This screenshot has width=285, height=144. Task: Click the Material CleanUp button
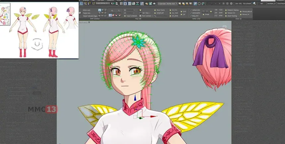[x=232, y=10]
